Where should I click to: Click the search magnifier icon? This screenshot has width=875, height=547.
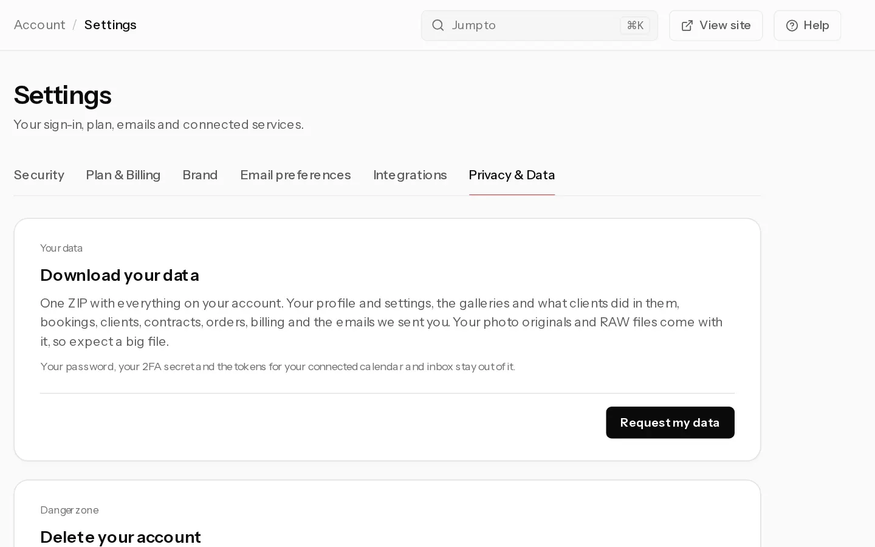tap(438, 26)
